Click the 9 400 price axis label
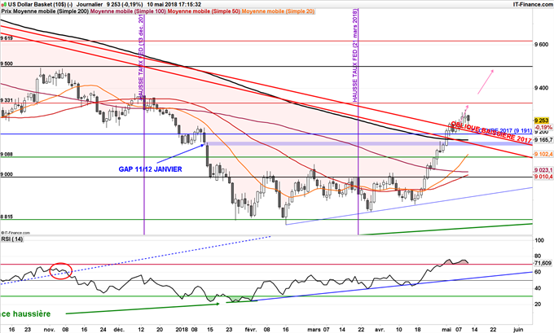Screen dimensions: 554x333 click(541, 88)
